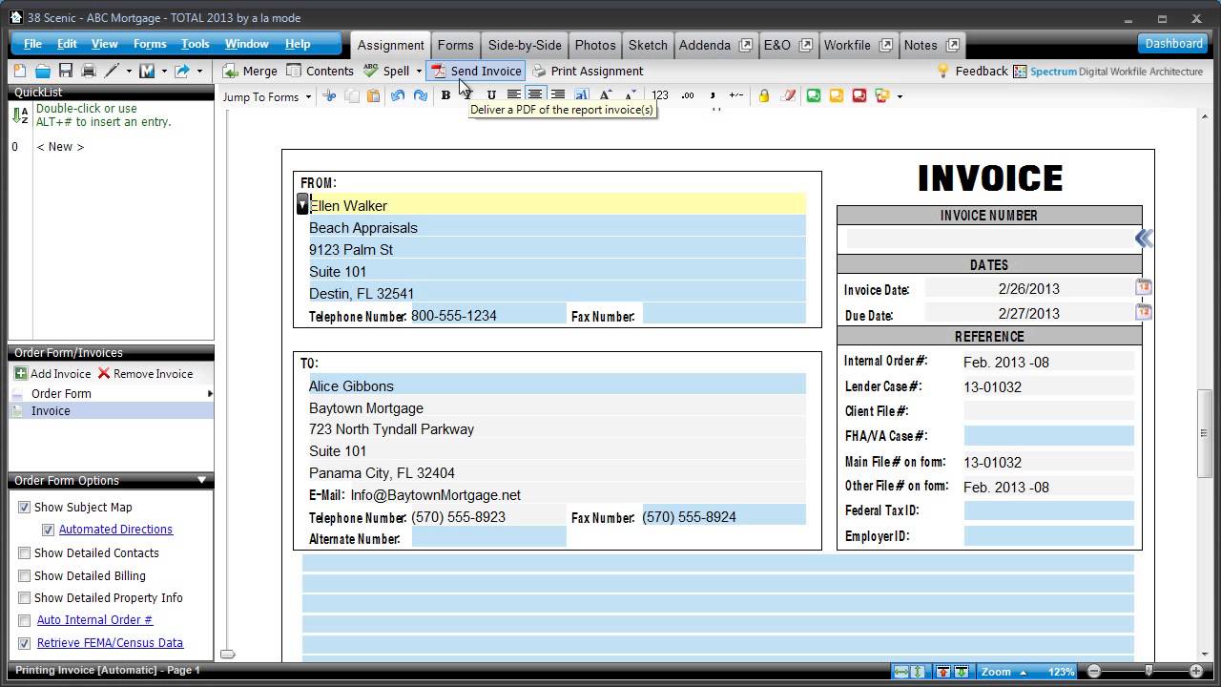Viewport: 1221px width, 687px height.
Task: Switch to the Side-by-Side tab
Action: [x=525, y=45]
